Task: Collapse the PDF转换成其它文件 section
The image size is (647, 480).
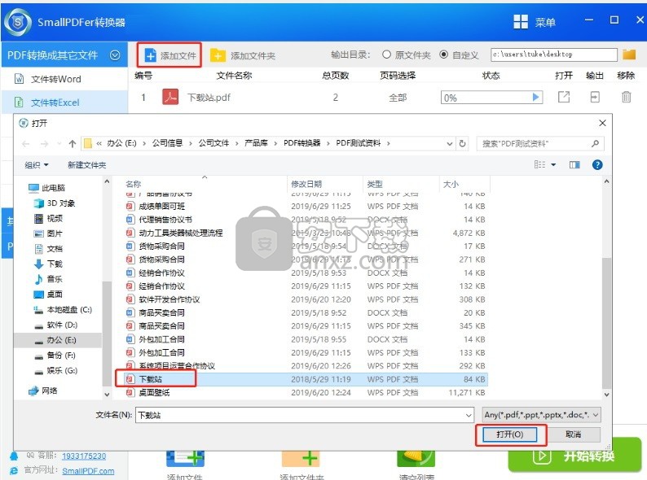Action: tap(115, 55)
